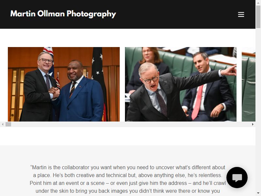Open the handshake photo with flags

[64, 84]
